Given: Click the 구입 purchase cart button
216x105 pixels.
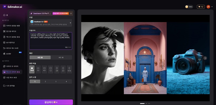Looking at the screenshot, I should (x=201, y=7).
